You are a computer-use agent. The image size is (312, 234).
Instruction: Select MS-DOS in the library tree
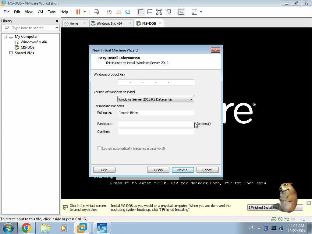click(27, 47)
